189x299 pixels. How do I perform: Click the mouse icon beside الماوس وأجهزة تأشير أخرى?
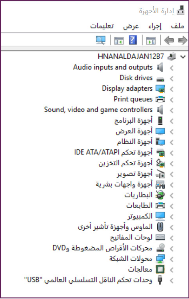pos(160,227)
